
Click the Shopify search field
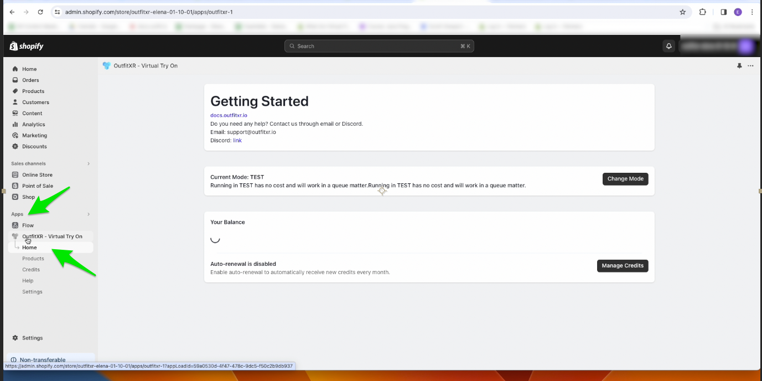[x=379, y=47]
